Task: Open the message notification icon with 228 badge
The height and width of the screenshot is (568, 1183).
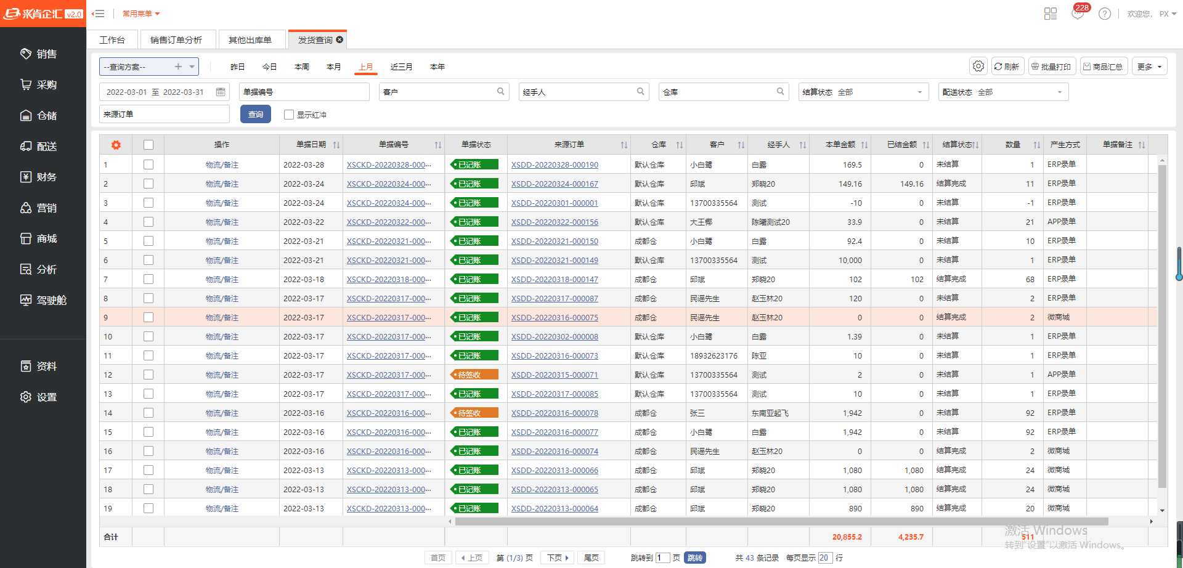Action: point(1078,14)
